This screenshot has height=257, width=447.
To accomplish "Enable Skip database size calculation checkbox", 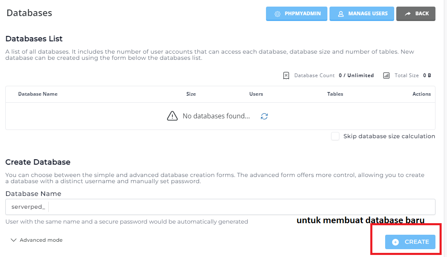I will click(x=335, y=136).
